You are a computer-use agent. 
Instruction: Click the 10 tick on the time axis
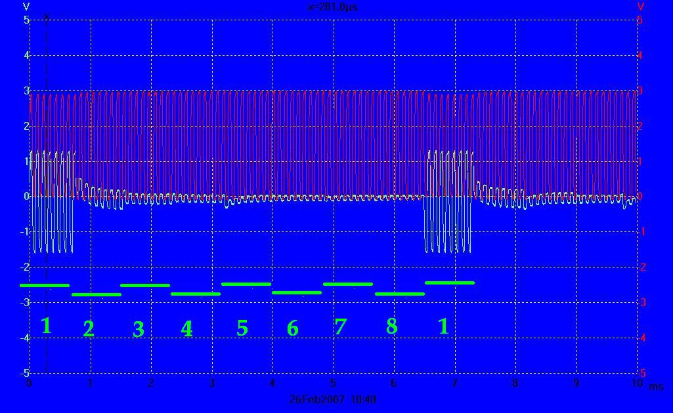[636, 383]
